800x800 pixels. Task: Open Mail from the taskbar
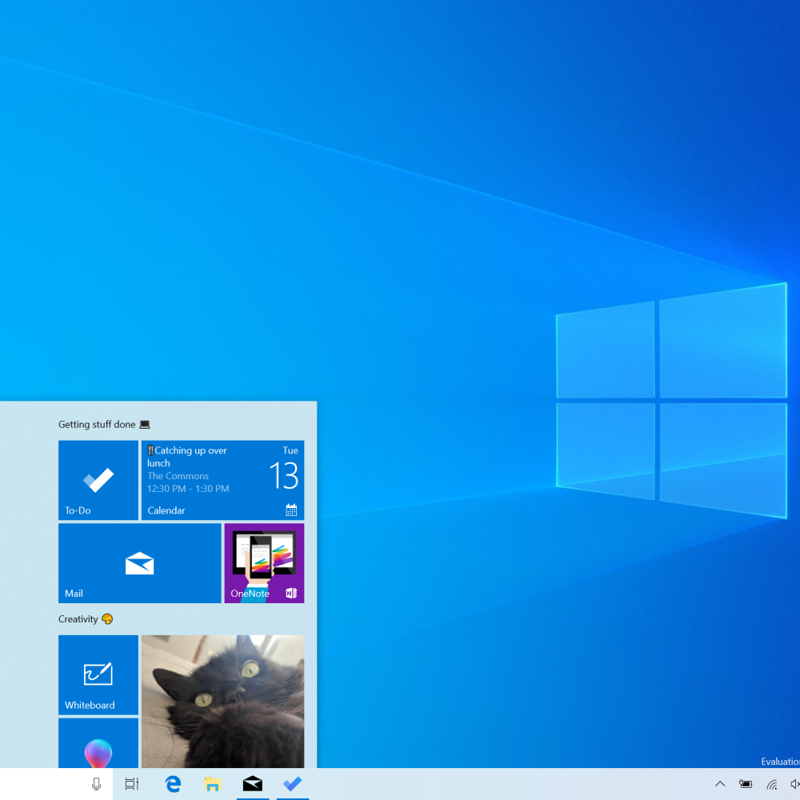point(253,784)
